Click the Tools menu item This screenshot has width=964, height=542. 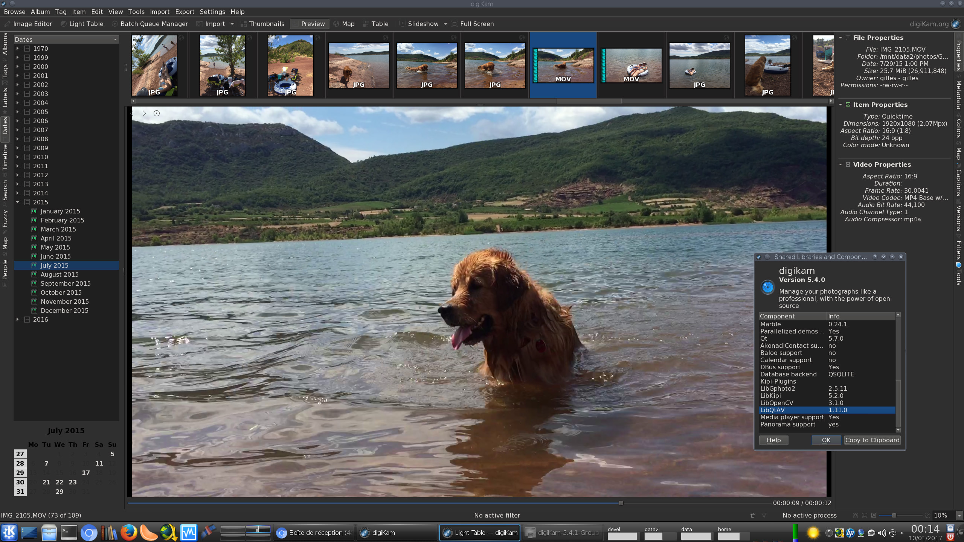(x=136, y=11)
